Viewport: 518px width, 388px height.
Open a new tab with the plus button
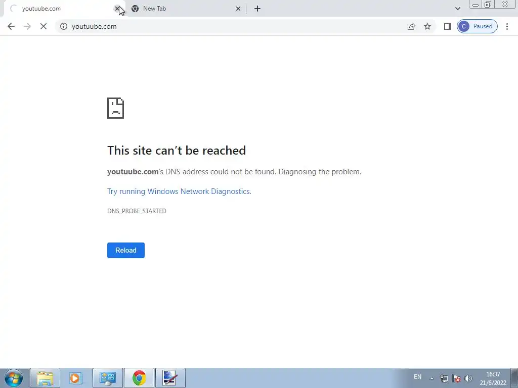coord(257,9)
